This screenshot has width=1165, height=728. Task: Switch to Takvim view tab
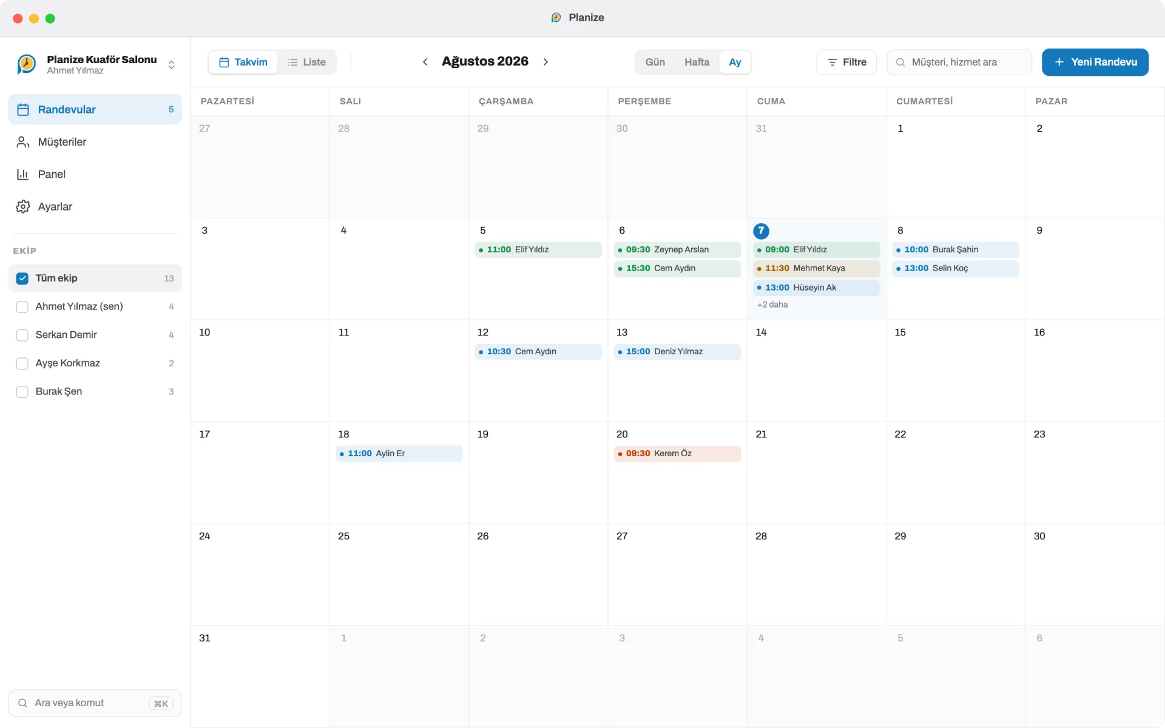(243, 62)
